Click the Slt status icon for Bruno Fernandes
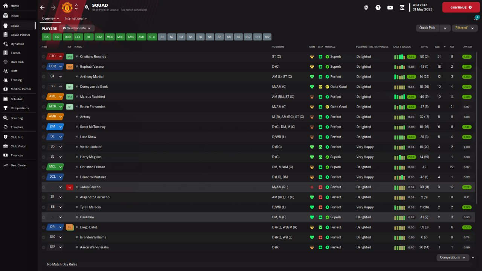Screen dimensions: 482x271 [70, 107]
